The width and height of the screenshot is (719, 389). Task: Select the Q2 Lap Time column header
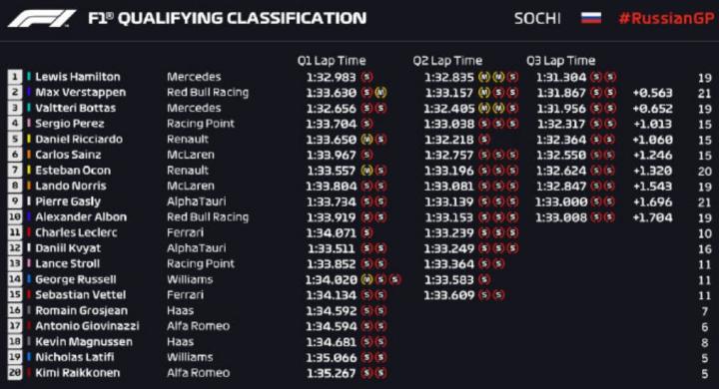[x=447, y=61]
